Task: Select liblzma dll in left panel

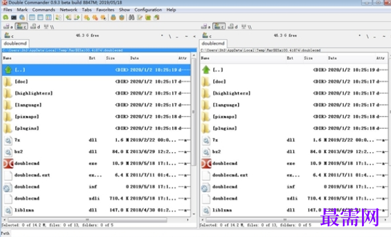Action: [x=96, y=210]
